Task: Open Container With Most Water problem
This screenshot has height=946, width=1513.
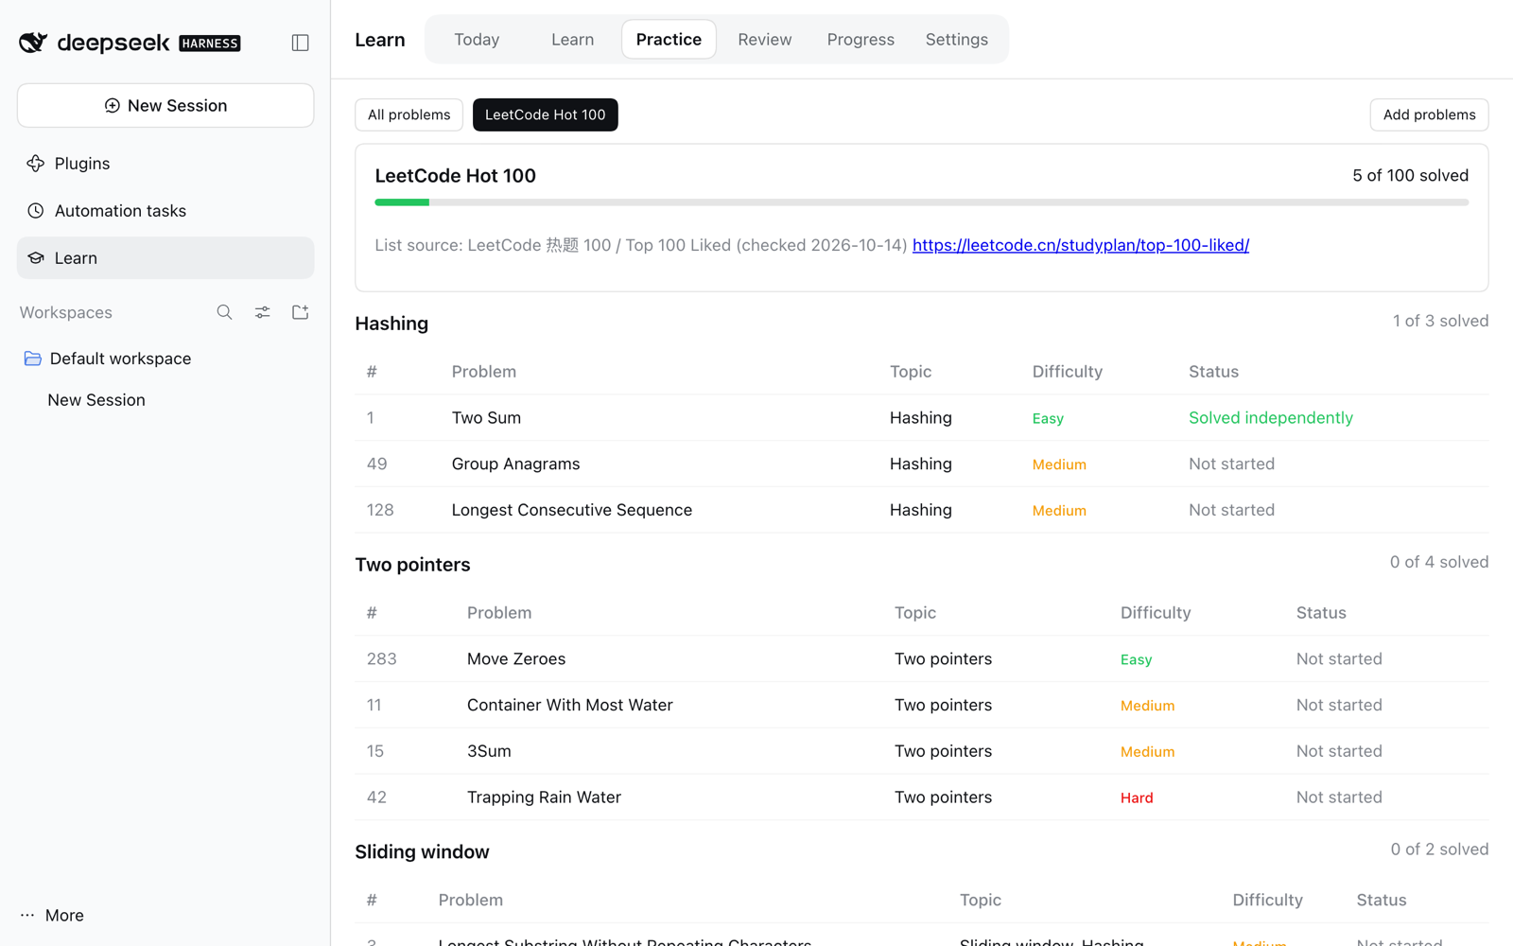Action: click(570, 706)
